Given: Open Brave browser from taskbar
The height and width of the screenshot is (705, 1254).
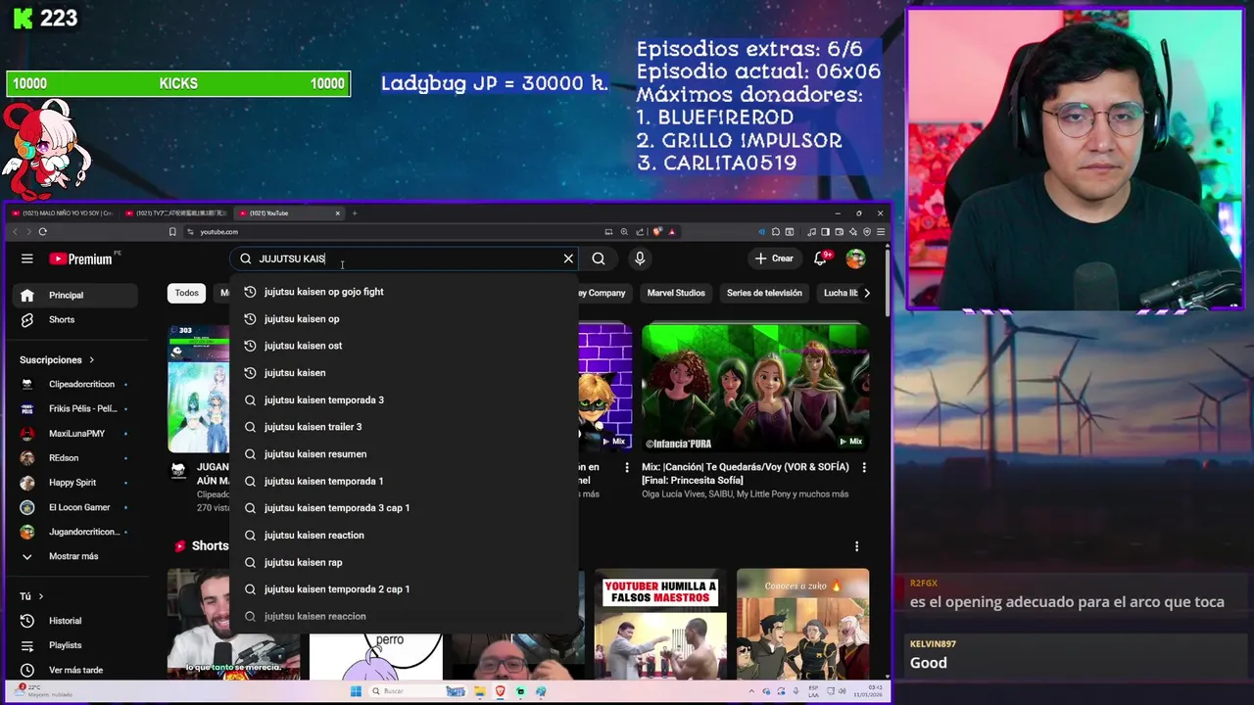Looking at the screenshot, I should tap(500, 691).
